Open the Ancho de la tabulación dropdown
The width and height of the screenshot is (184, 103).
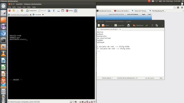point(128,78)
